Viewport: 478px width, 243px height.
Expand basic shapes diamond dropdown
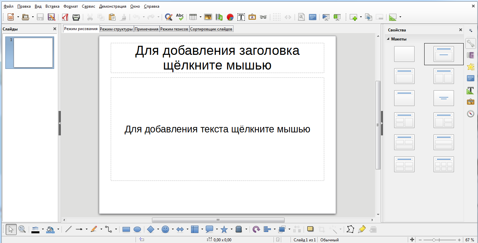click(x=158, y=229)
